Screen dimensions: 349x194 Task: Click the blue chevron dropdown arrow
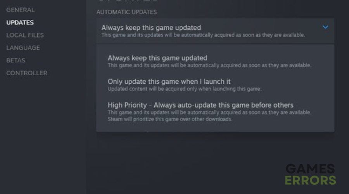325,27
